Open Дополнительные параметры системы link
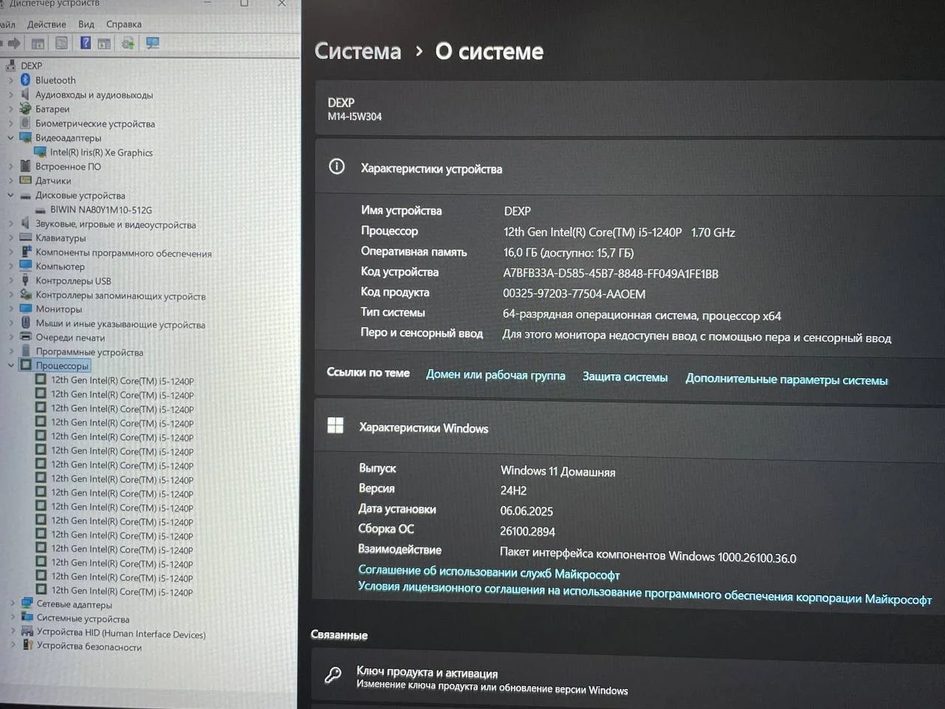 (x=786, y=380)
